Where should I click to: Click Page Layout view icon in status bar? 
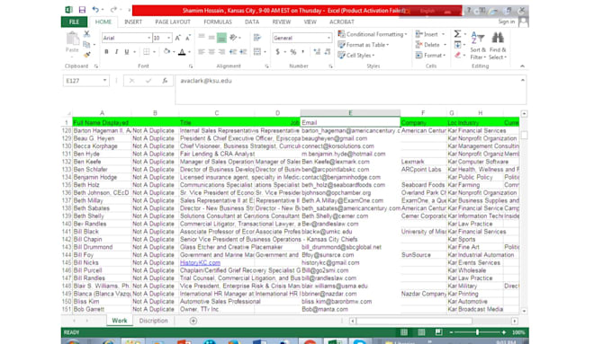(x=421, y=332)
